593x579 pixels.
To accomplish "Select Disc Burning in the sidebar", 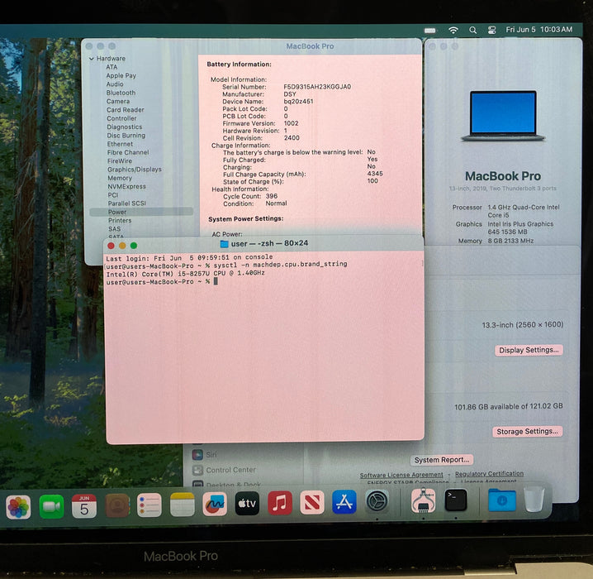I will (126, 135).
